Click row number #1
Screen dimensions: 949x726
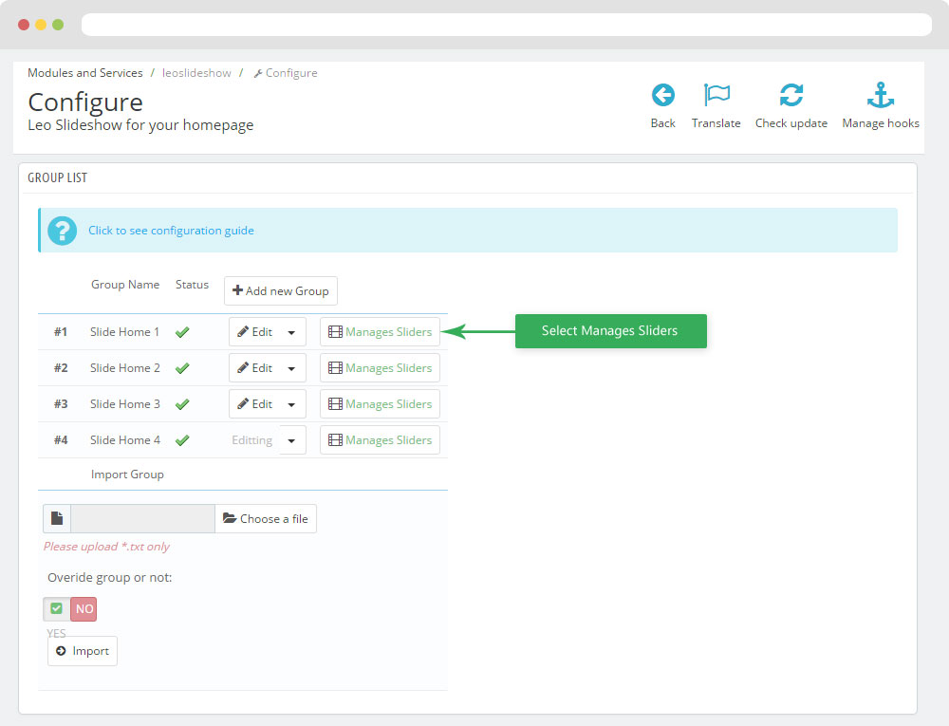[61, 332]
